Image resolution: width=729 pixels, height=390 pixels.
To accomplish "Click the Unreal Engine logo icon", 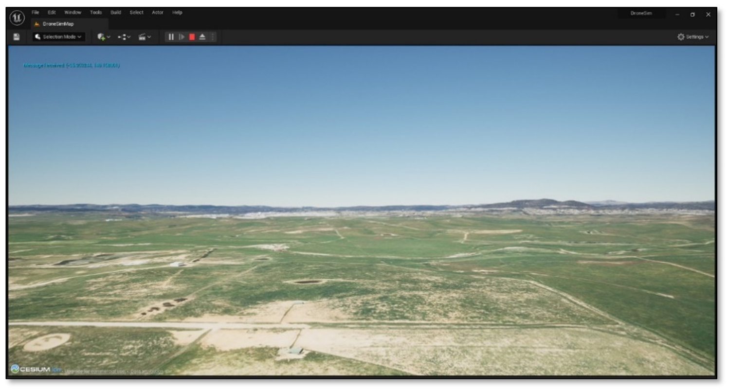I will [16, 19].
